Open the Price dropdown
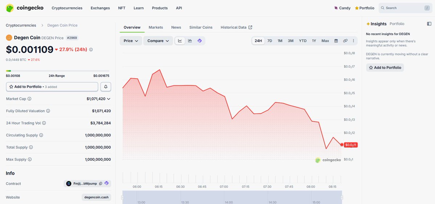The width and height of the screenshot is (435, 204). click(131, 41)
